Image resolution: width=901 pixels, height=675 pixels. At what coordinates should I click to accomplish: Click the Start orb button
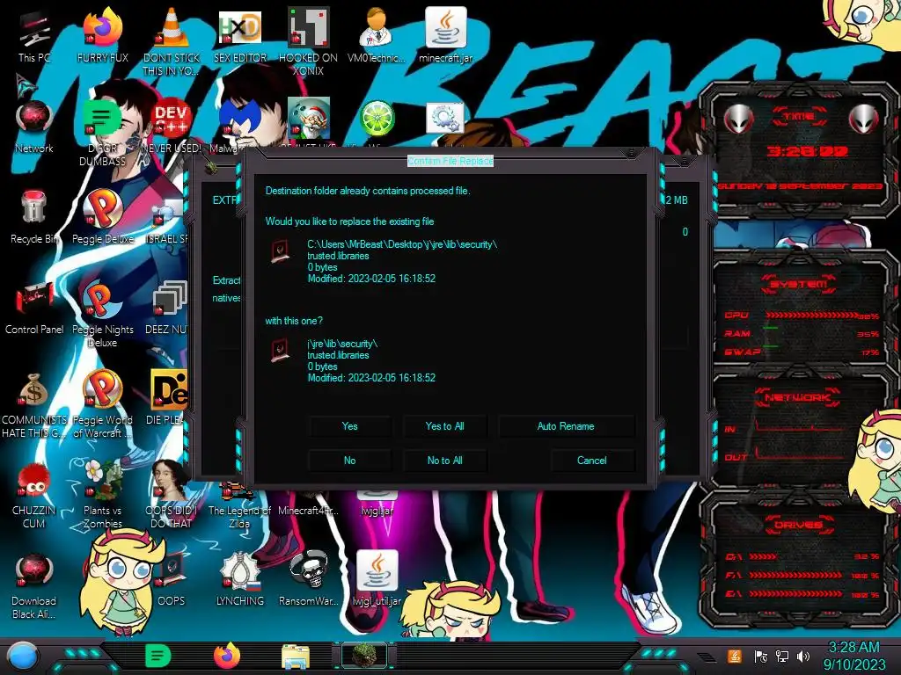[x=23, y=657]
